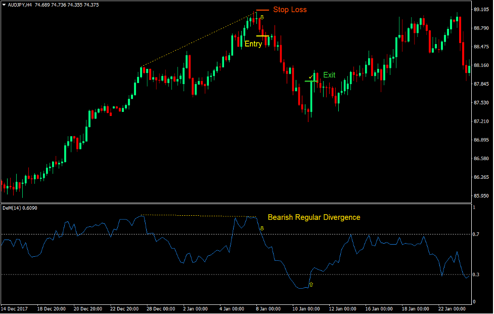Click the 12 Jan 00:00 time axis label
The width and height of the screenshot is (494, 314).
pyautogui.click(x=342, y=309)
